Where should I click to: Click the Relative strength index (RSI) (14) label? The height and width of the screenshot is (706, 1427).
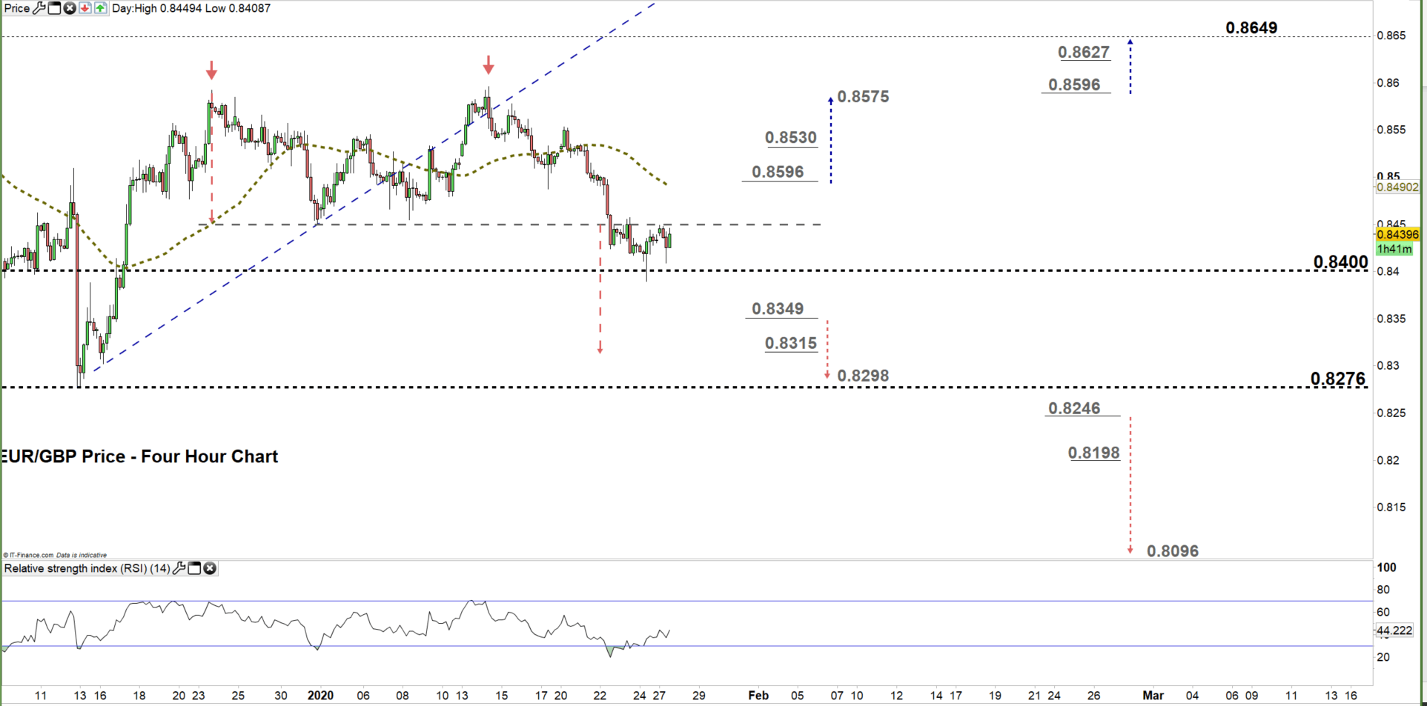[87, 568]
